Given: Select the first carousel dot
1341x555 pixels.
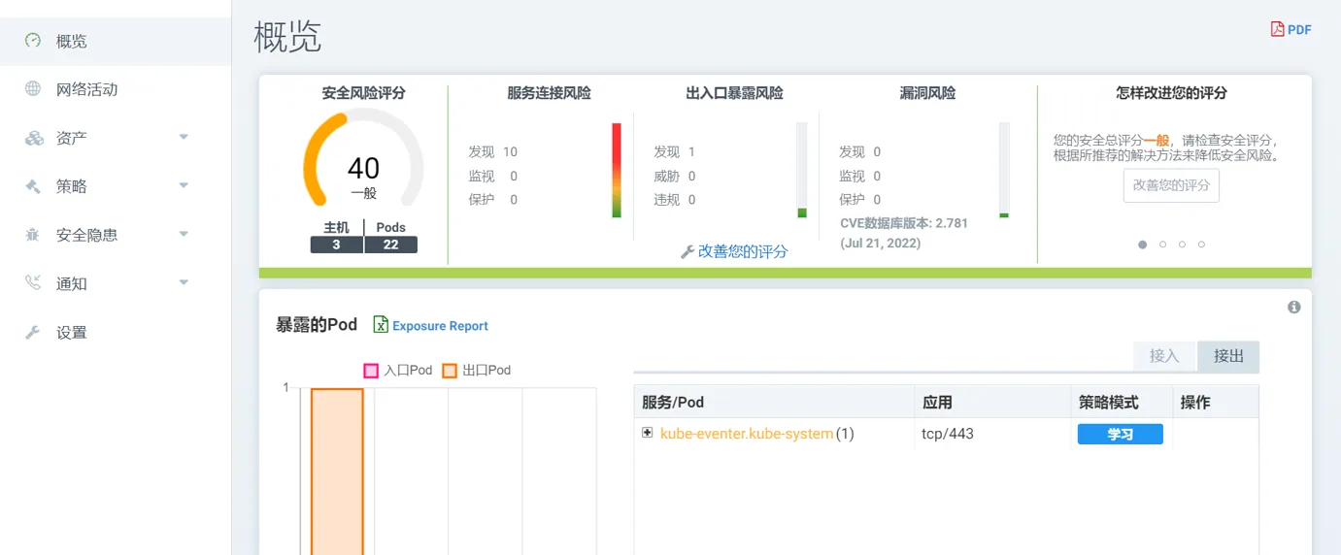Looking at the screenshot, I should click(x=1143, y=245).
